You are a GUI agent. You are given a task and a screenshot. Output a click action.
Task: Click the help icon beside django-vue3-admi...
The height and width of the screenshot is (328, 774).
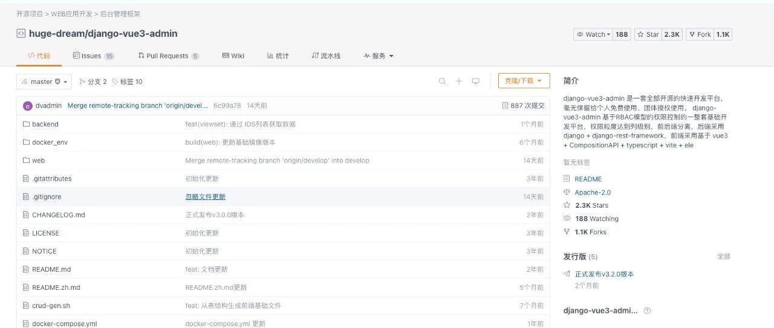pyautogui.click(x=647, y=311)
